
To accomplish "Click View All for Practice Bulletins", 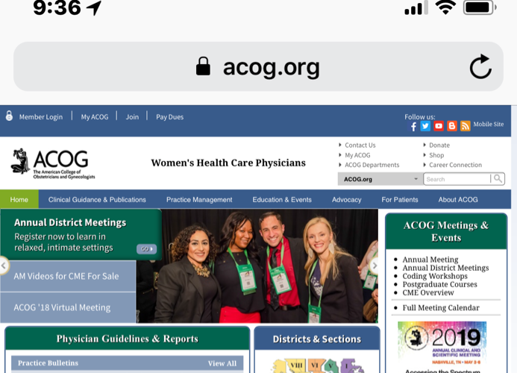I will click(222, 363).
